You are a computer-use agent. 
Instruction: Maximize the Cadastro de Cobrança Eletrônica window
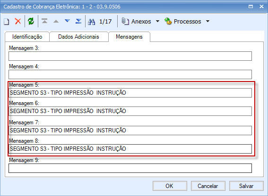[x=251, y=7]
